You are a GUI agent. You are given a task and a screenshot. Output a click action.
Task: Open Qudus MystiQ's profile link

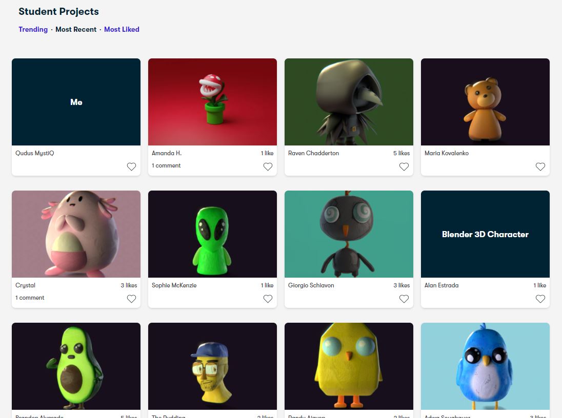point(35,153)
